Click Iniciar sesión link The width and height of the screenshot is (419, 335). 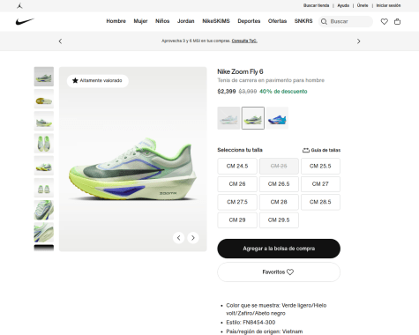tap(388, 5)
